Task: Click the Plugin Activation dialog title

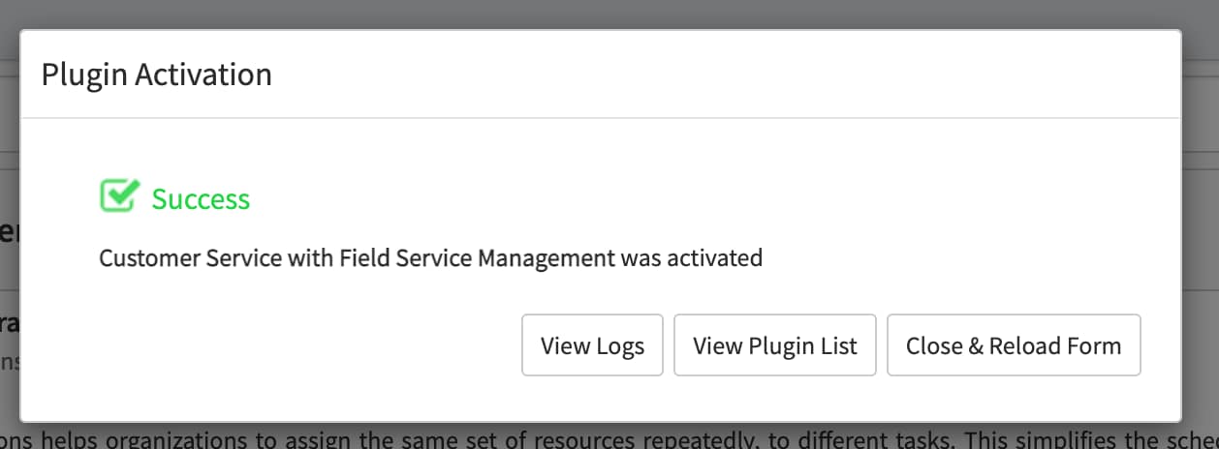Action: click(156, 75)
